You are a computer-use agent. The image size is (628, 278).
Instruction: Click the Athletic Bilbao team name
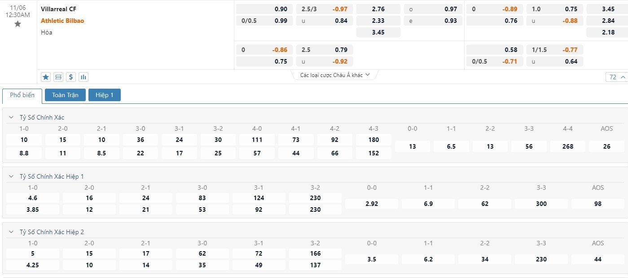(62, 21)
